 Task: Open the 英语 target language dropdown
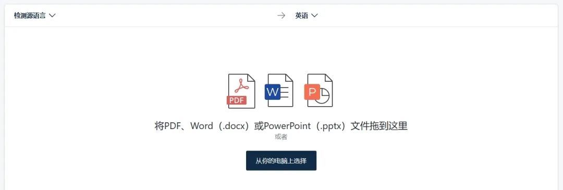click(307, 16)
